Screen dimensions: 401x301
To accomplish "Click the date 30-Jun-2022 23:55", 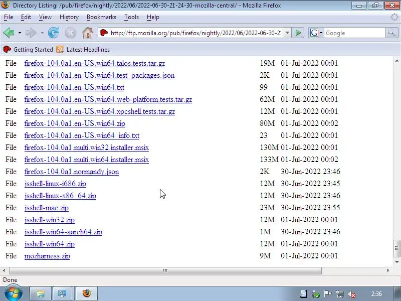I will [310, 208].
